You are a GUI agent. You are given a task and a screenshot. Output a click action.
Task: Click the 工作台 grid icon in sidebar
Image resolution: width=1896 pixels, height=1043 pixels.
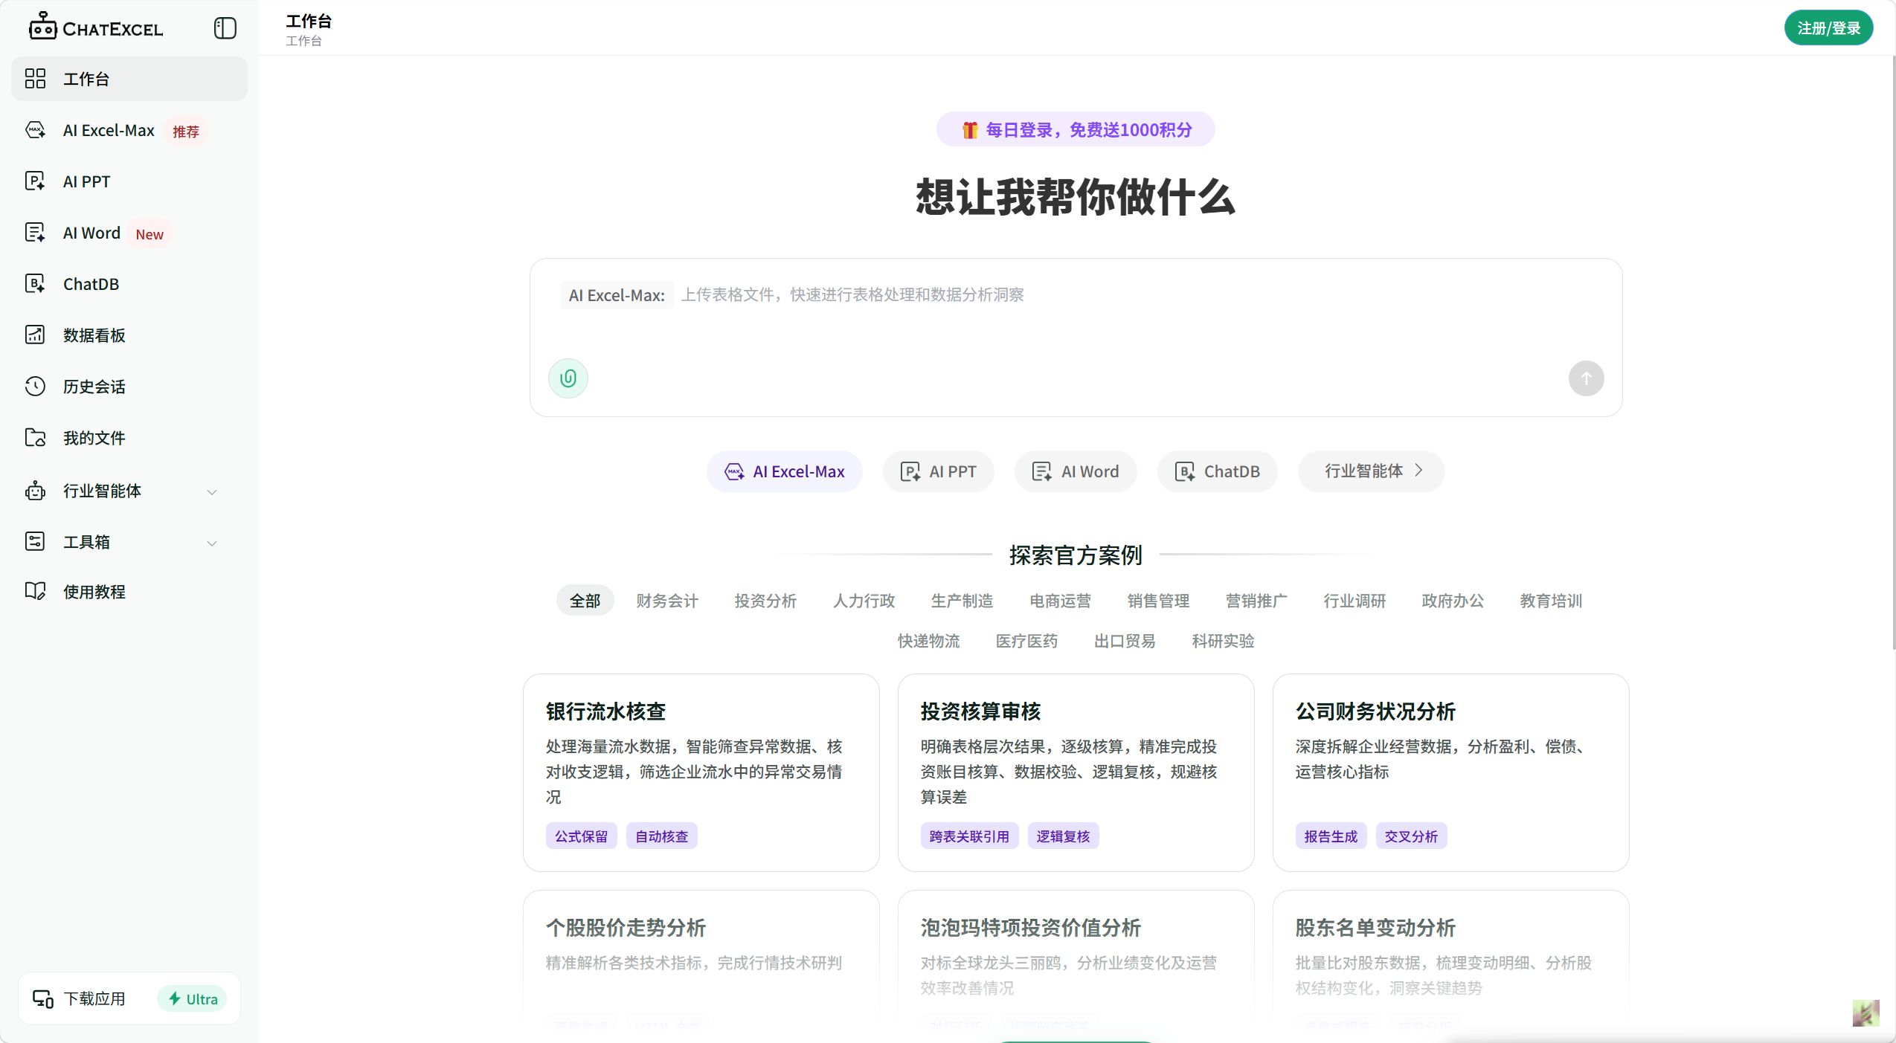[35, 79]
